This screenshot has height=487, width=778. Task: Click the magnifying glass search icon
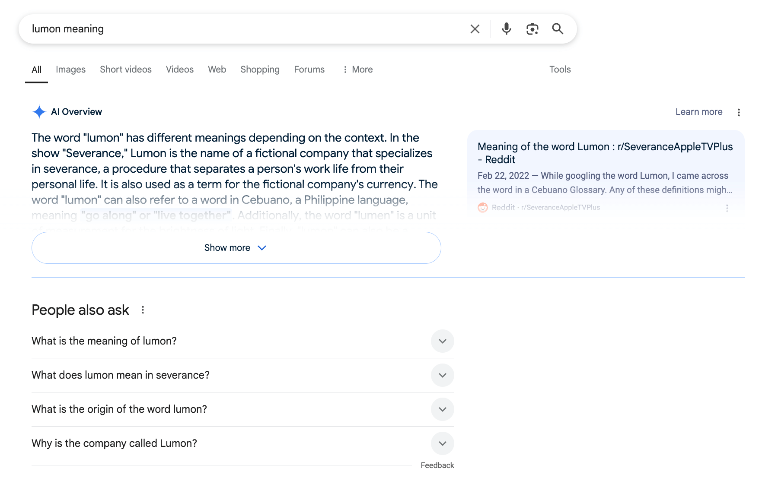(558, 29)
